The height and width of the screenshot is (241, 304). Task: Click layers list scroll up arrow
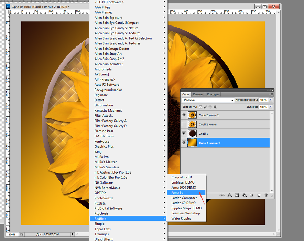click(272, 113)
